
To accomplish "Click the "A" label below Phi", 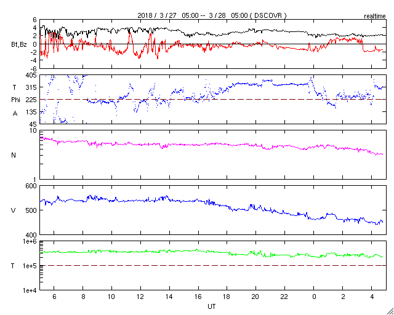I will click(15, 114).
